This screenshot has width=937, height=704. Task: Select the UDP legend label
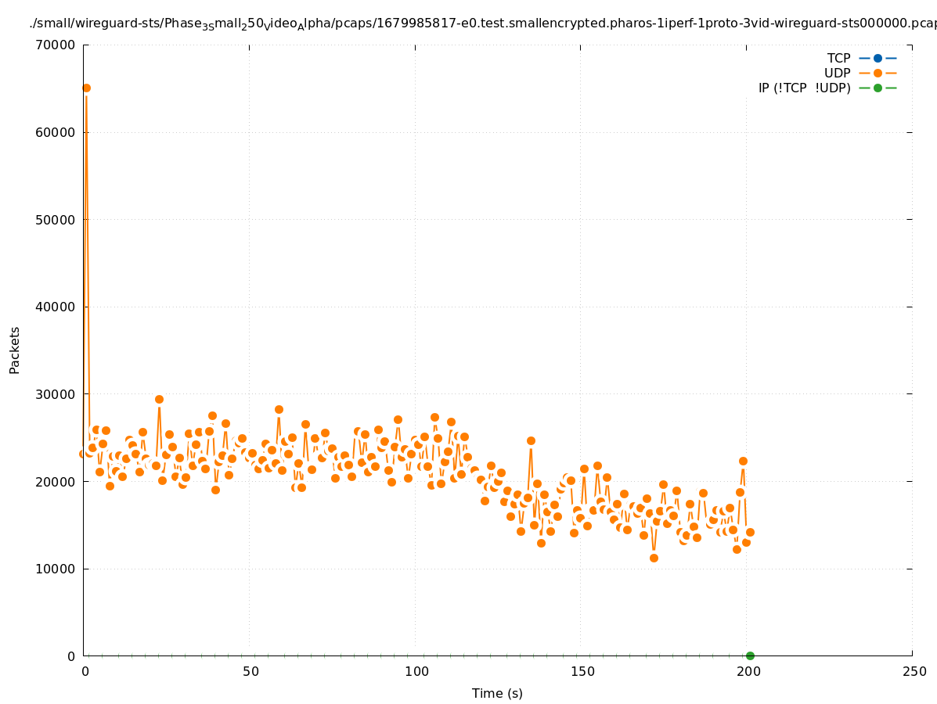pos(837,73)
